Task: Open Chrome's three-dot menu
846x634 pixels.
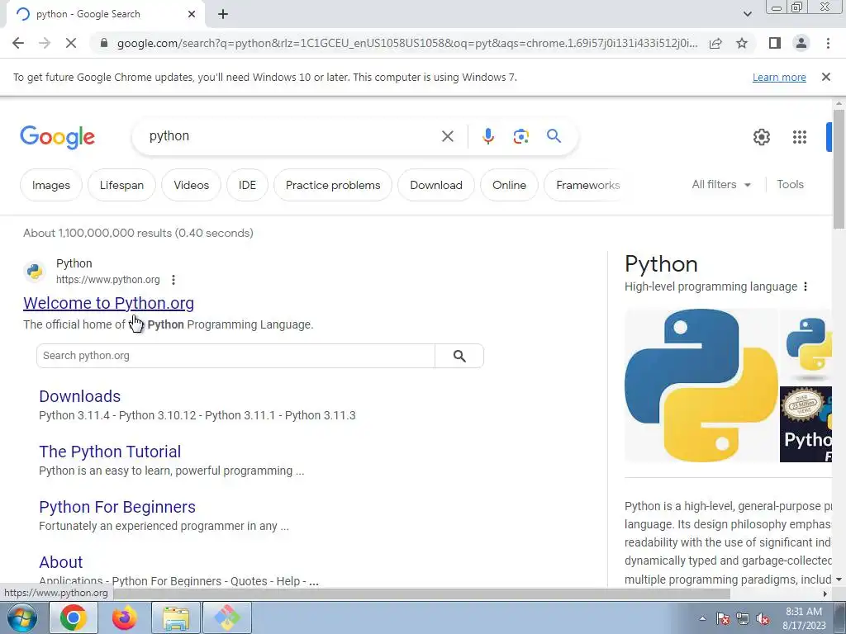Action: (x=828, y=43)
